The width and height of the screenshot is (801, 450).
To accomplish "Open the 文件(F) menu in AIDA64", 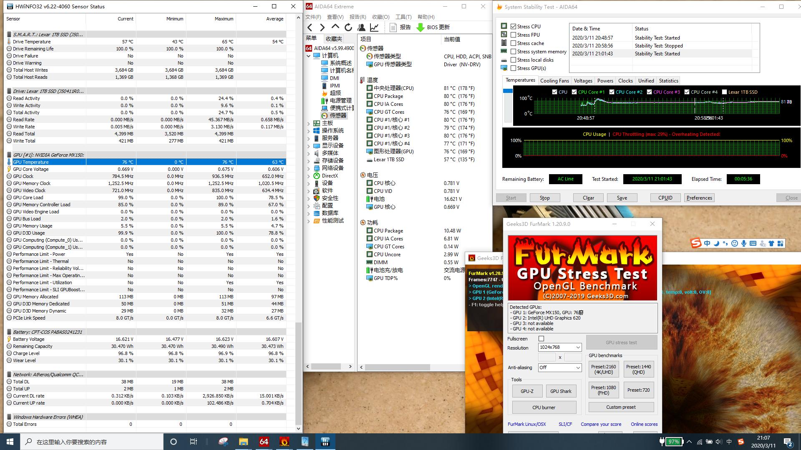I will (313, 17).
